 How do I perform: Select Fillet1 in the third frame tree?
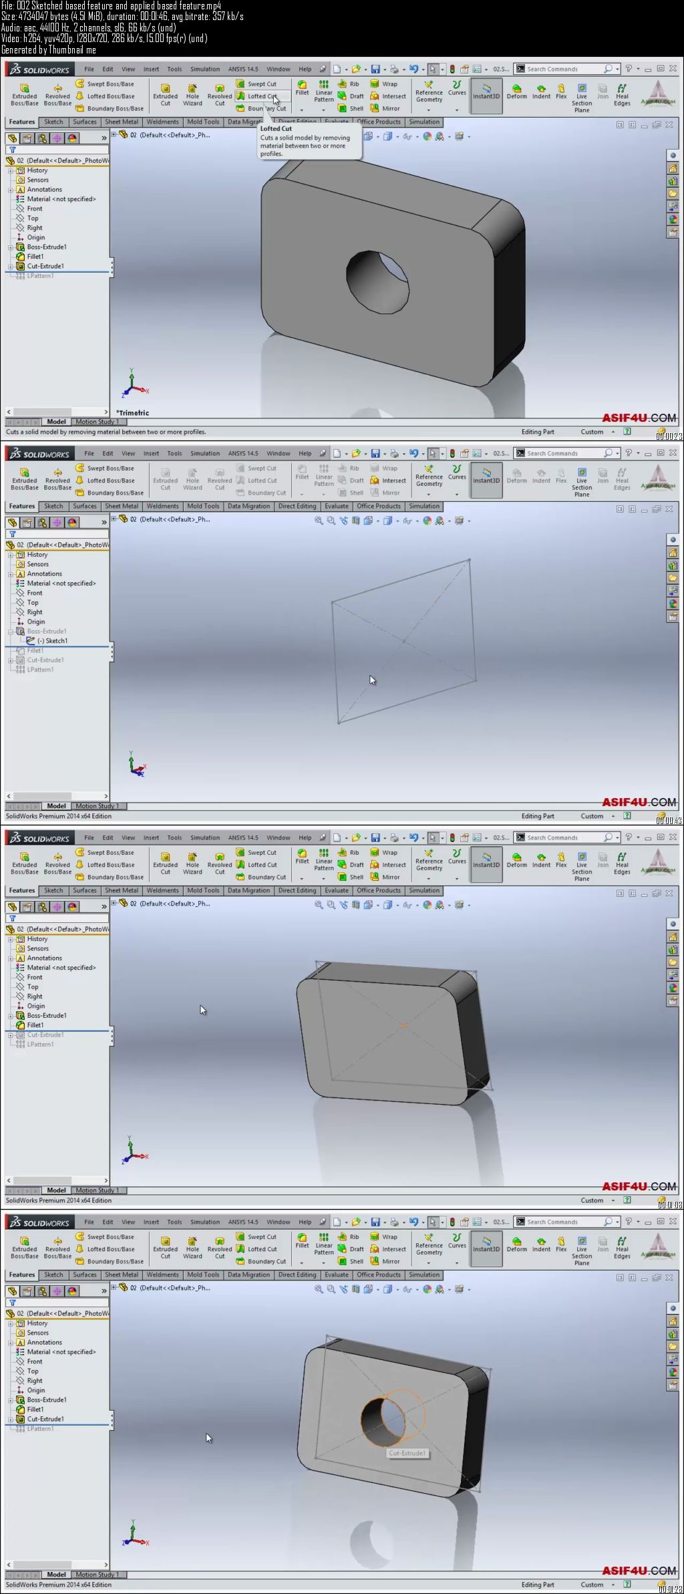click(30, 1025)
